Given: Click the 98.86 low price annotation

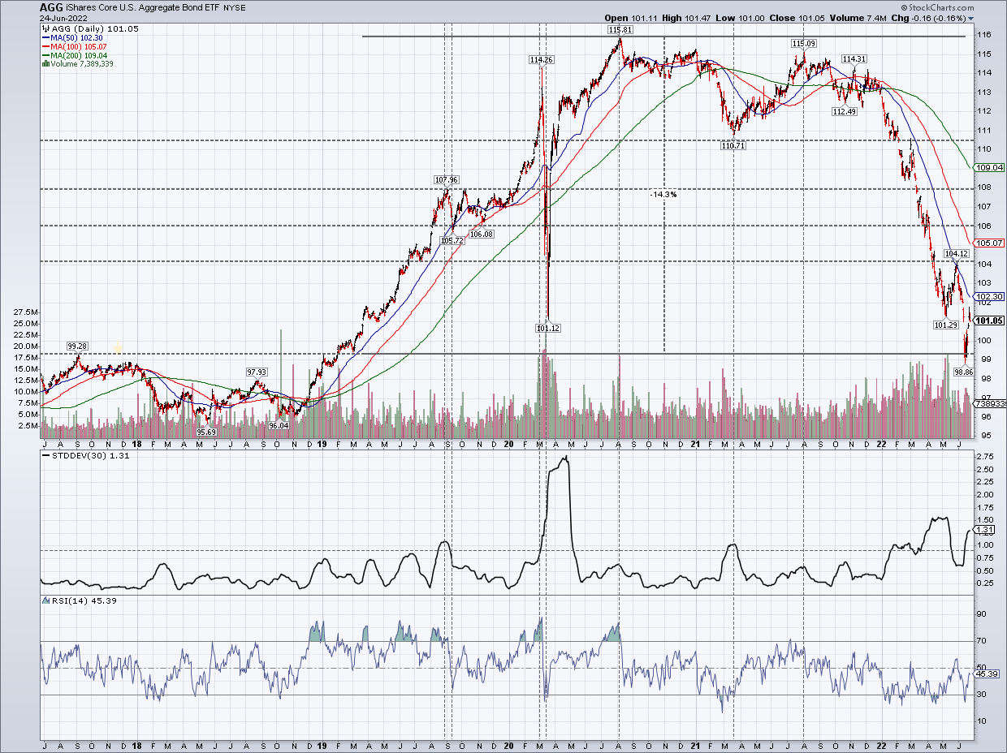Looking at the screenshot, I should pos(963,371).
